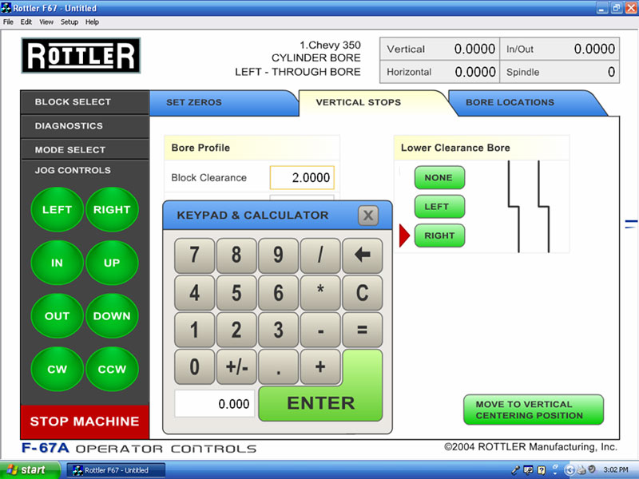Tap the C clear key on keypad
The image size is (639, 479).
(362, 293)
